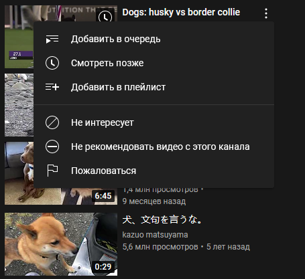Click the minus circle don't recommend icon
Viewport: 305px width, 279px height.
coord(52,147)
